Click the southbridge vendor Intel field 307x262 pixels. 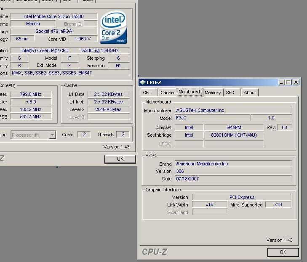189,135
